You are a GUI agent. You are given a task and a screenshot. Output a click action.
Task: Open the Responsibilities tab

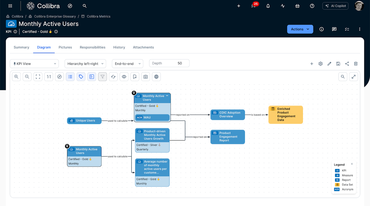point(92,47)
